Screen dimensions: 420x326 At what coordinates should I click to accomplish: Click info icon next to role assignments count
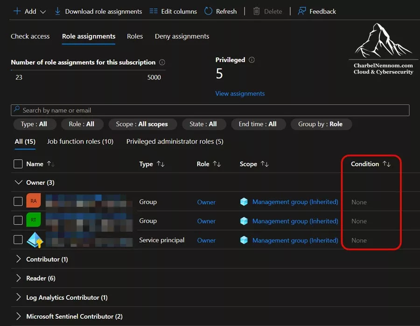(x=162, y=62)
